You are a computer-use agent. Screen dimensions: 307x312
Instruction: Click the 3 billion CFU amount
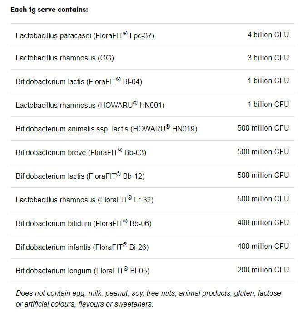coord(268,58)
